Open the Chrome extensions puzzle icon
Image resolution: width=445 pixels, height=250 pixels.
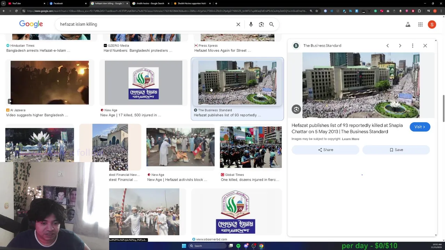click(419, 11)
